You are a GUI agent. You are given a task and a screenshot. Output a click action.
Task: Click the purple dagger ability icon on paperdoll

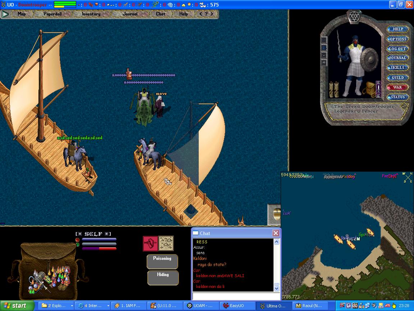click(x=378, y=89)
